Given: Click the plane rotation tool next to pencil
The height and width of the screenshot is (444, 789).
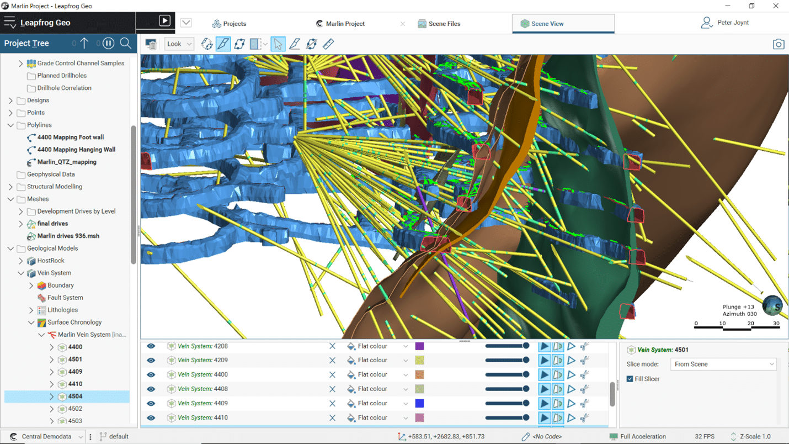Looking at the screenshot, I should point(311,44).
